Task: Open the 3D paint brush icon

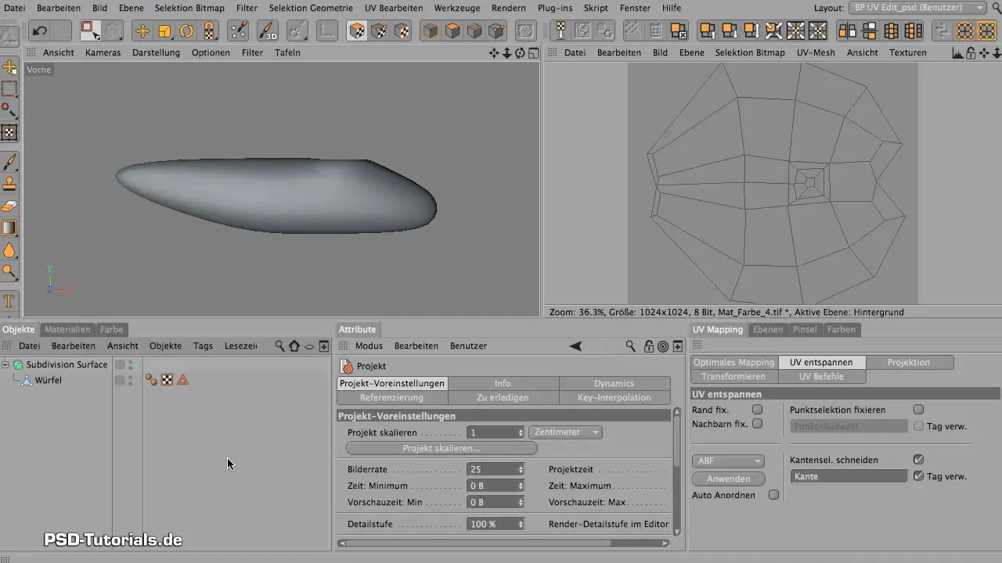Action: (268, 31)
